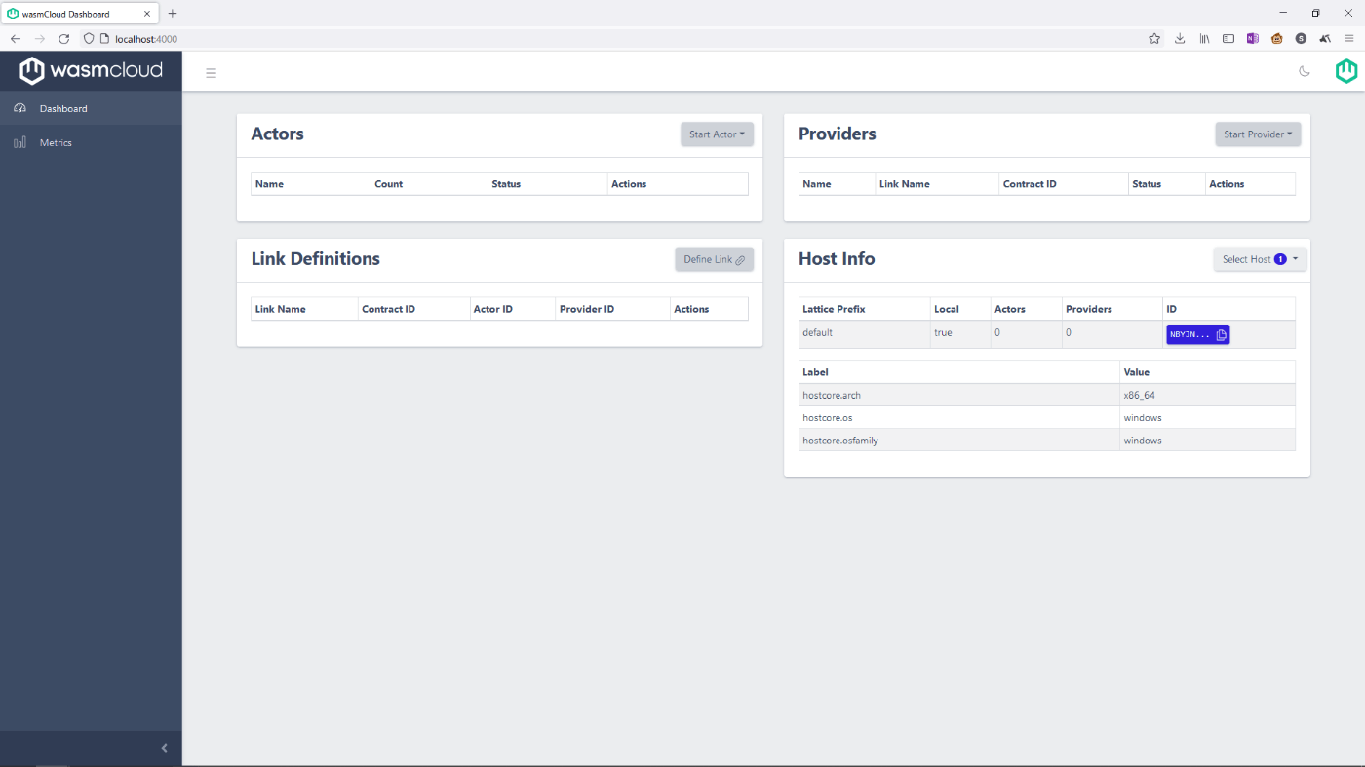The image size is (1365, 767).
Task: Open the Start Actor dropdown
Action: pyautogui.click(x=717, y=134)
